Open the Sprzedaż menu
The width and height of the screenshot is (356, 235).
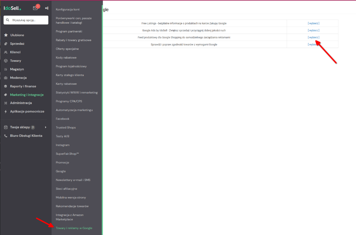17,44
